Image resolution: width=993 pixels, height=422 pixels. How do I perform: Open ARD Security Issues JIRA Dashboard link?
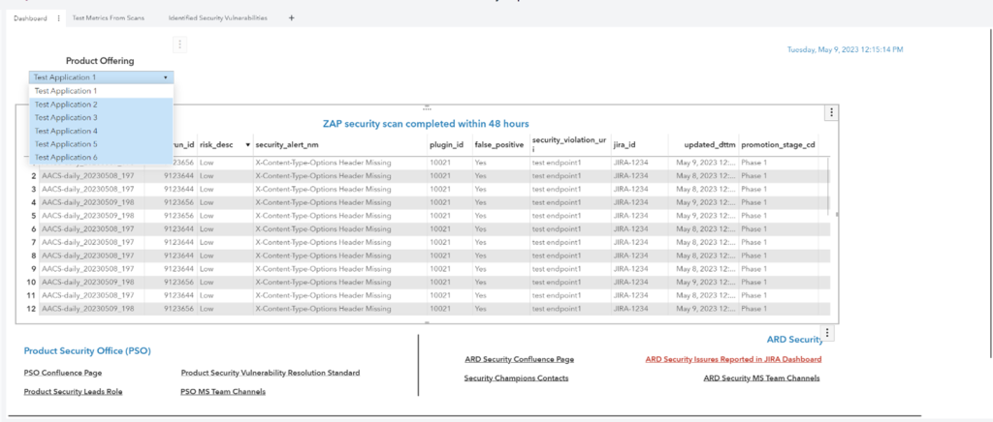click(x=733, y=358)
